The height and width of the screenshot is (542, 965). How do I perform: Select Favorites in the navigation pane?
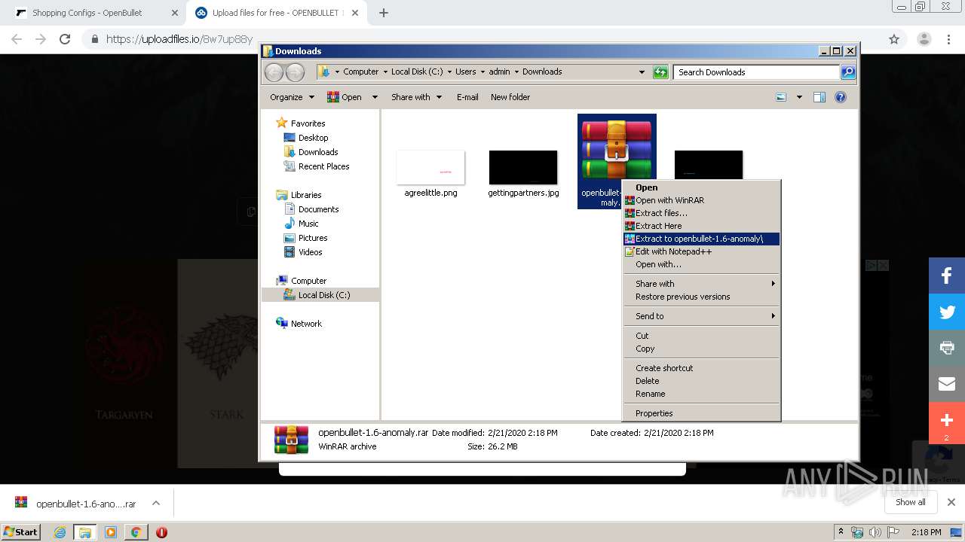301,123
